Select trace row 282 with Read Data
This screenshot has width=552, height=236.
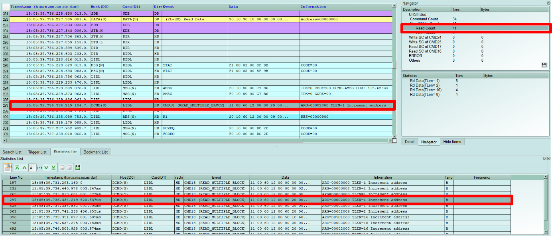pos(197,19)
